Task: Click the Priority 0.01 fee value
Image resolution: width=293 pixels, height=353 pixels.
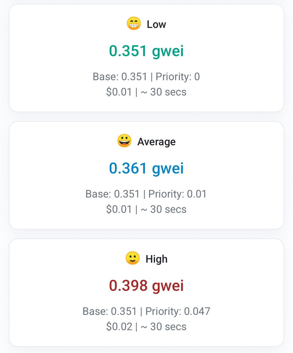Action: (178, 194)
